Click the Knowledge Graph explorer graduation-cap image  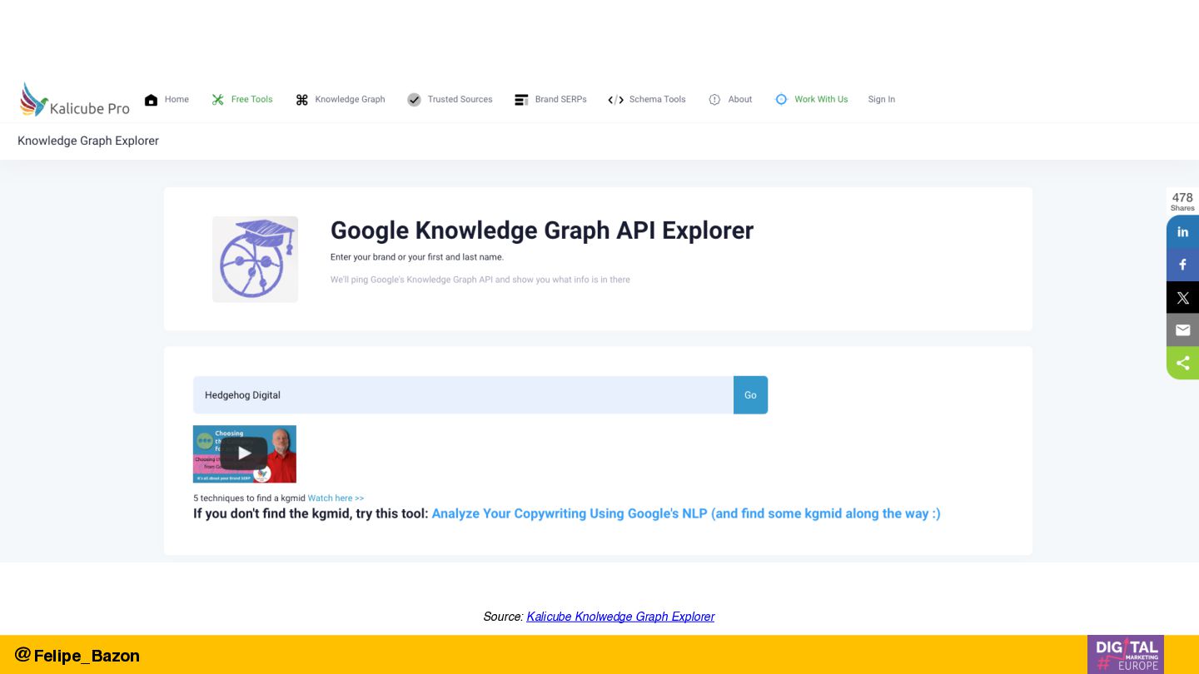(x=255, y=259)
